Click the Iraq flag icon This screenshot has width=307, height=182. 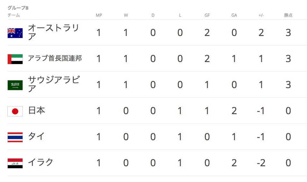click(x=15, y=163)
